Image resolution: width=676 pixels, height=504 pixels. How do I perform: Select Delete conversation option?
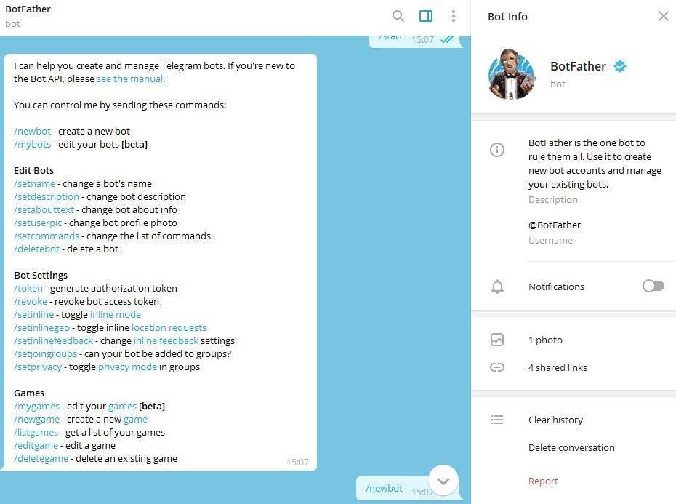pyautogui.click(x=571, y=447)
